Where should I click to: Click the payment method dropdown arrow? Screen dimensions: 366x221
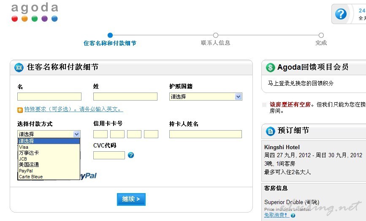pos(76,134)
